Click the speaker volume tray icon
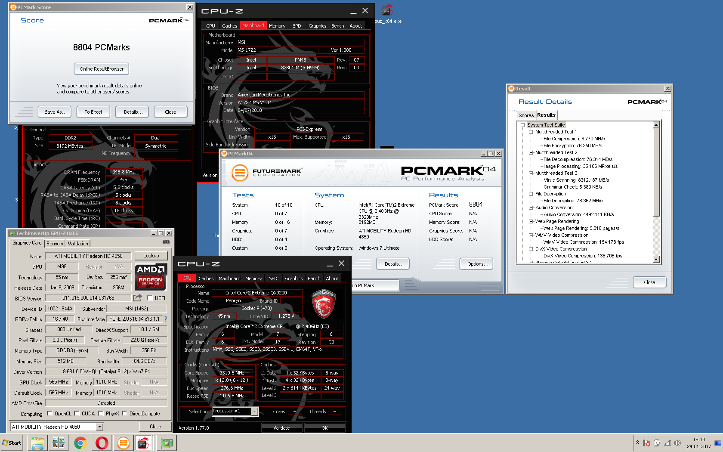 [677, 443]
